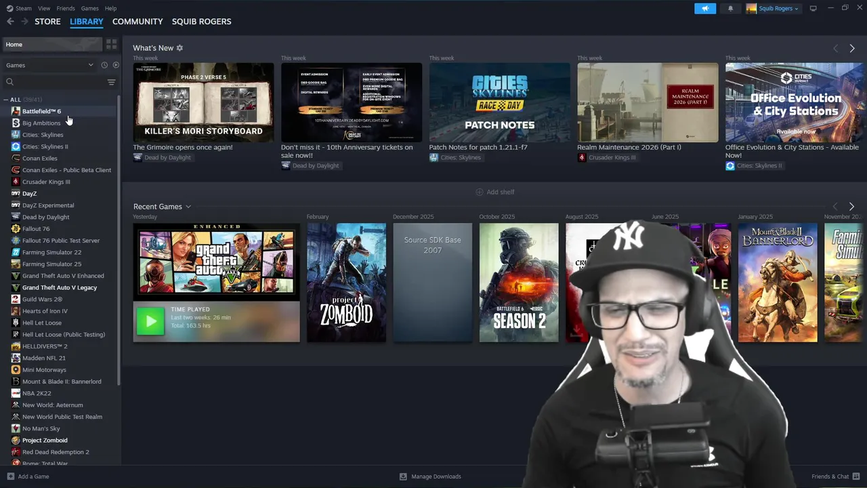This screenshot has height=488, width=867.
Task: Click the Cities: Skylines II icon under Office Evolution
Action: point(729,165)
